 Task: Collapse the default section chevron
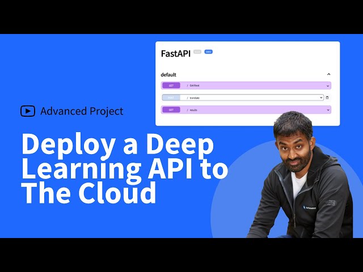pos(328,74)
